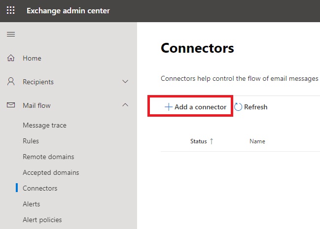The width and height of the screenshot is (320, 229).
Task: Click the plus icon for Add a connector
Action: pyautogui.click(x=169, y=107)
